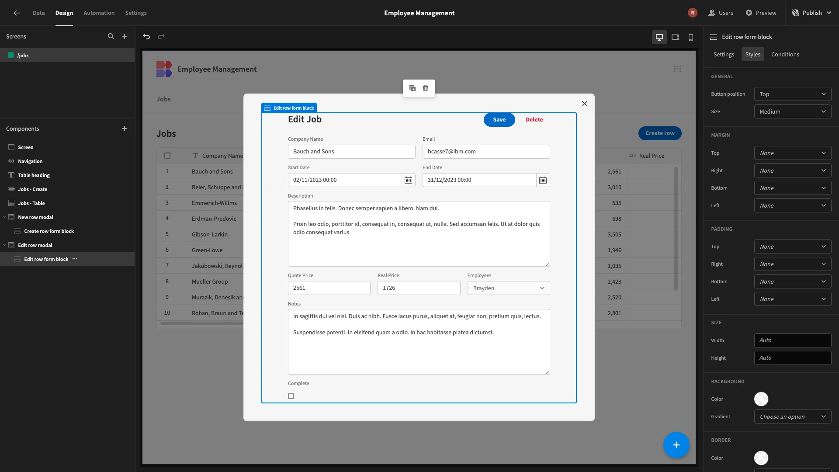Open options for Edit row form block

(x=75, y=259)
